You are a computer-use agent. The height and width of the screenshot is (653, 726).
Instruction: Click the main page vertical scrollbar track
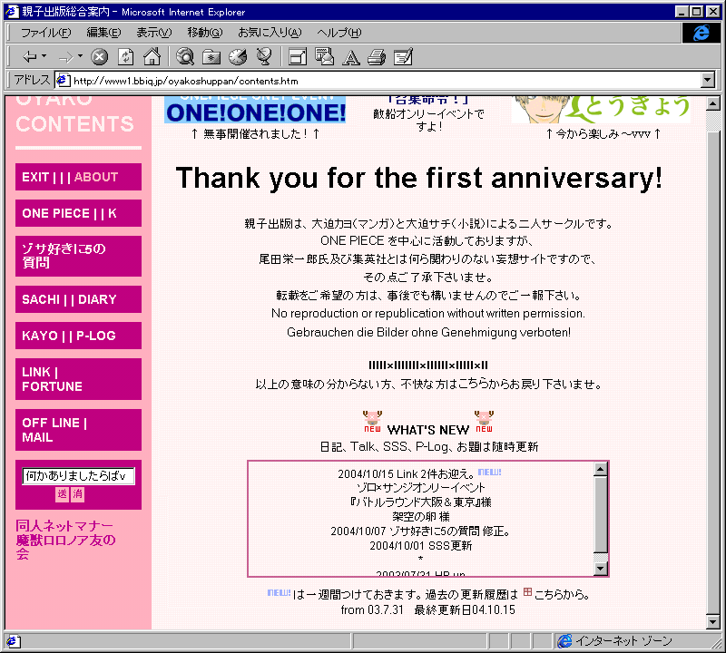click(x=713, y=363)
